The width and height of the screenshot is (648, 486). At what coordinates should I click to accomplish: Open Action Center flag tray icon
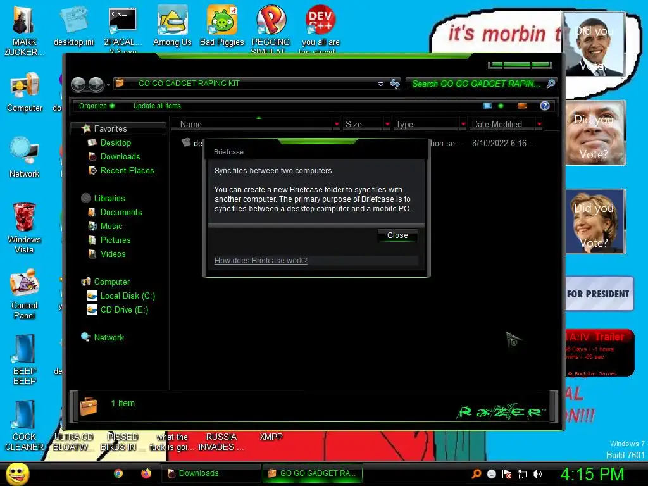(x=507, y=474)
